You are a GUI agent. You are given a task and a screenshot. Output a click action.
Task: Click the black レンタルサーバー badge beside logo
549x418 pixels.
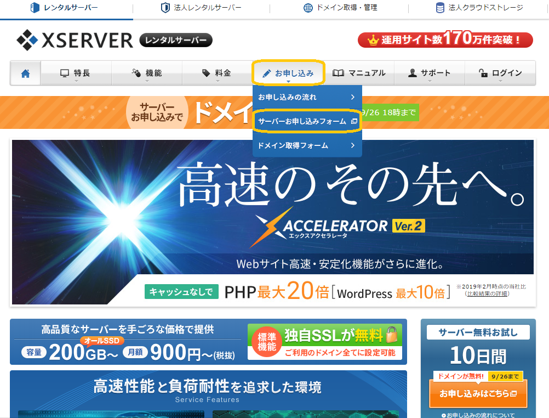click(x=176, y=40)
